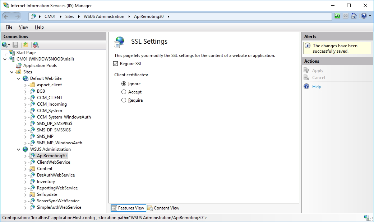This screenshot has height=222, width=374.
Task: Click the Cancel action
Action: 318,77
